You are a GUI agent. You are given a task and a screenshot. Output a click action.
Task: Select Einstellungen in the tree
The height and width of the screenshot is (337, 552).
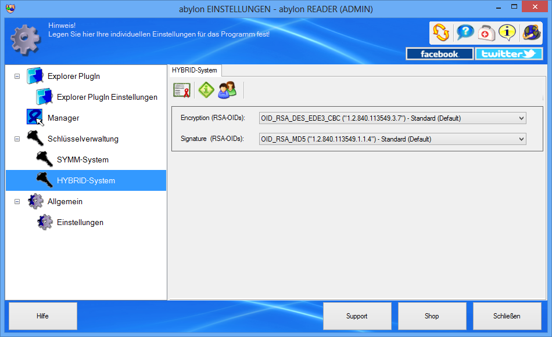[80, 222]
